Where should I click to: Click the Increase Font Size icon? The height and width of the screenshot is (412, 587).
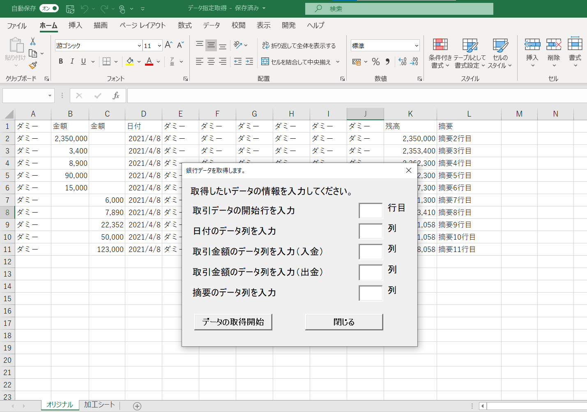(x=168, y=45)
